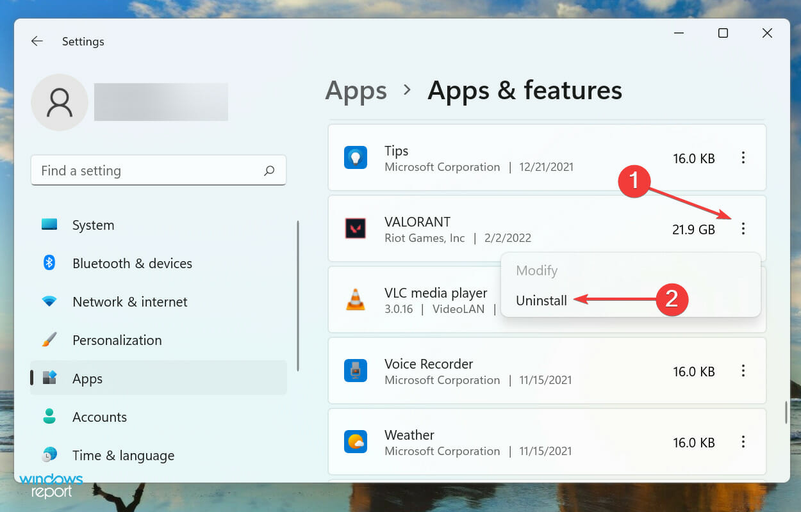Screen dimensions: 801x512
Task: Click the search magnifier icon
Action: pos(269,171)
